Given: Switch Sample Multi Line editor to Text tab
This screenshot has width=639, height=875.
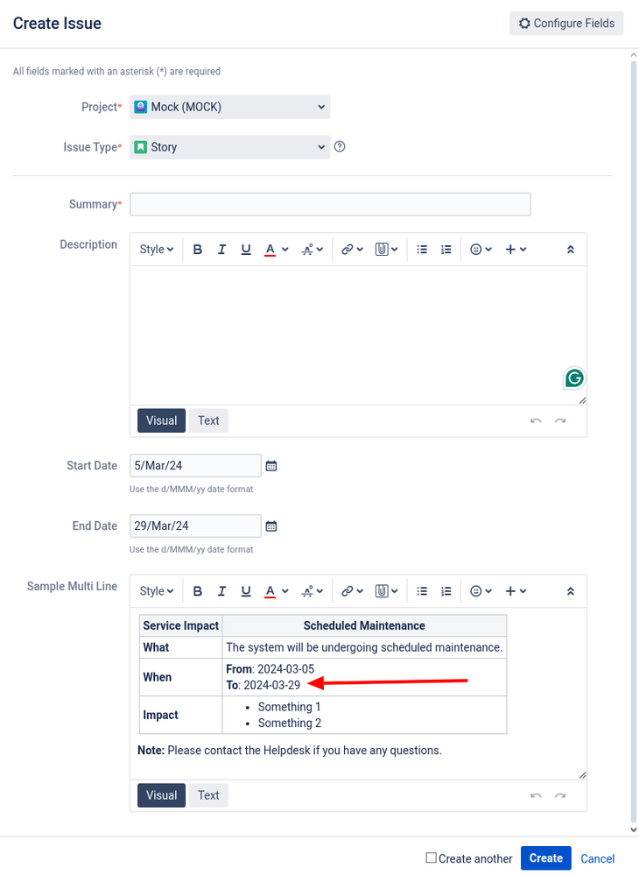Looking at the screenshot, I should 208,796.
